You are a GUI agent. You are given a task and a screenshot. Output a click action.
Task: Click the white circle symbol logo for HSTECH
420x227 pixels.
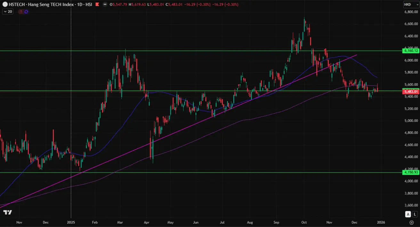pyautogui.click(x=5, y=5)
